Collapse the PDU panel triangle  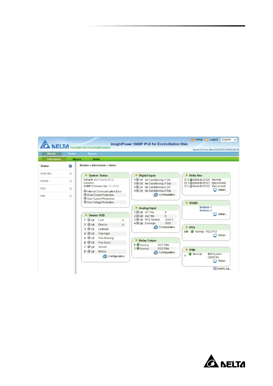click(187, 227)
